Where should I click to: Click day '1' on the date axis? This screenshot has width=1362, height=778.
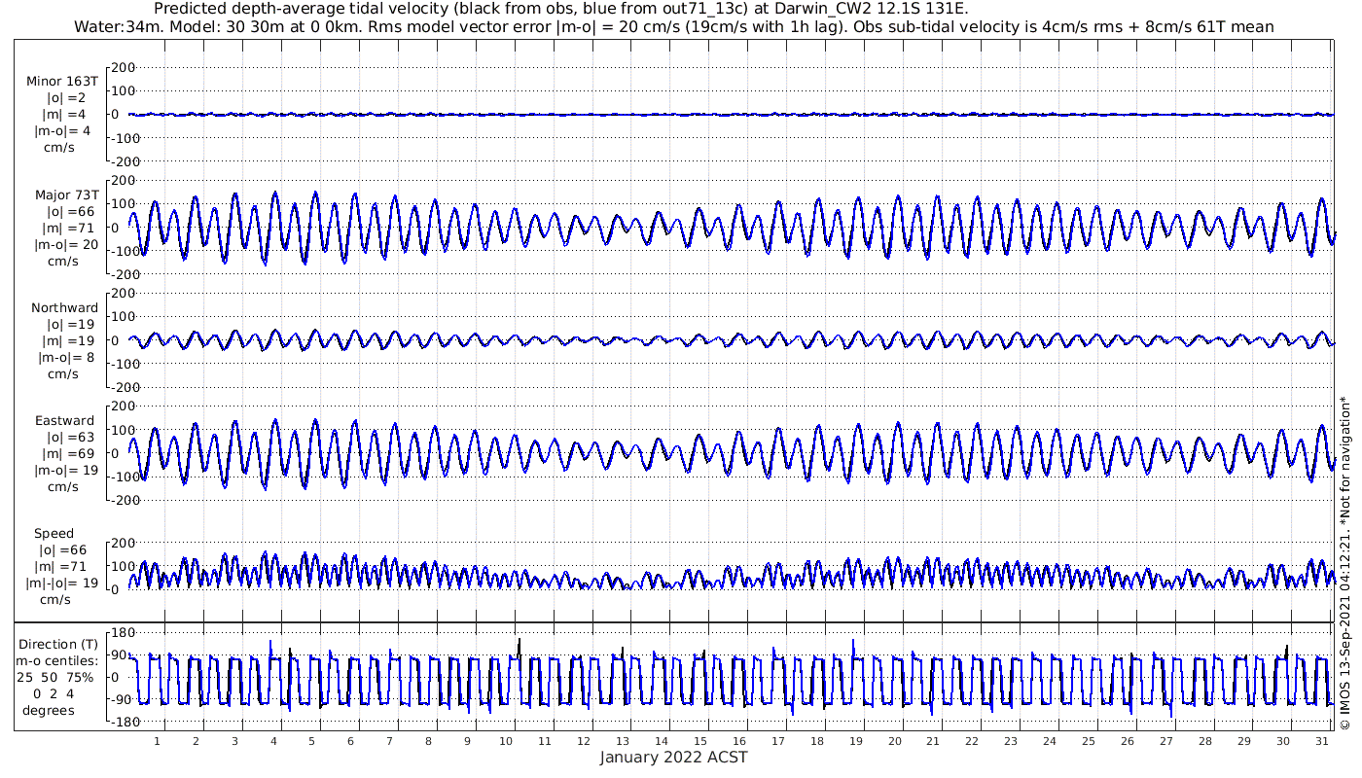157,741
